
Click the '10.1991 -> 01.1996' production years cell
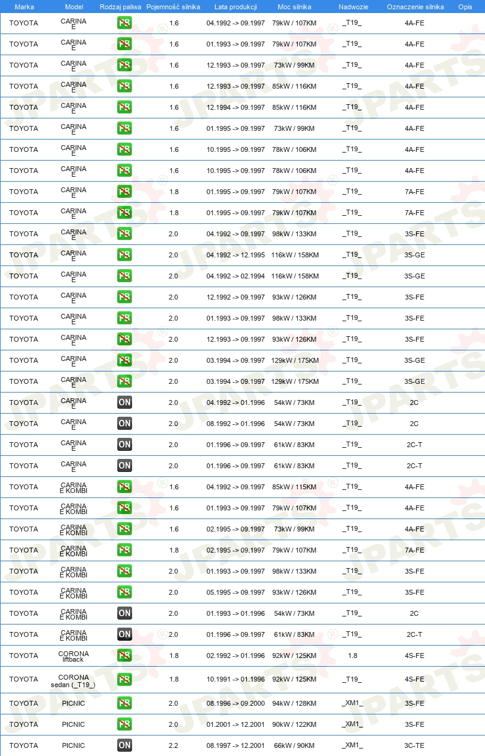(236, 679)
